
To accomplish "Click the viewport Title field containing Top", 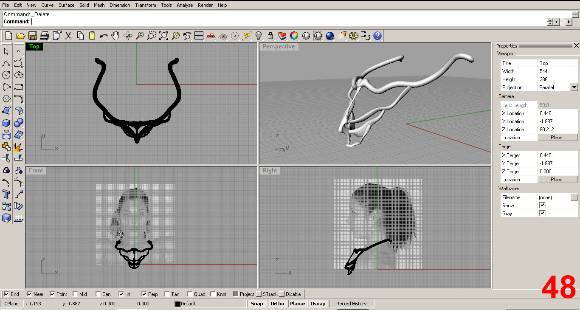I will tap(558, 63).
